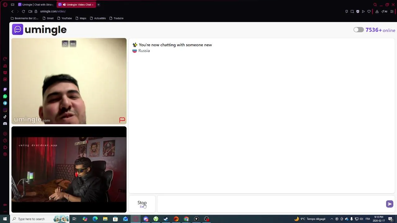Click the 'Russia' country label
This screenshot has height=223, width=397.
pos(144,51)
